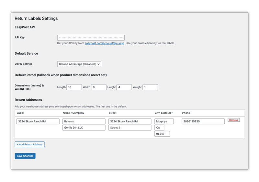259x182 pixels.
Task: Click the Street column header
Action: (x=112, y=113)
